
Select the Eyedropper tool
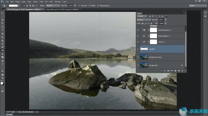(x=2, y=30)
